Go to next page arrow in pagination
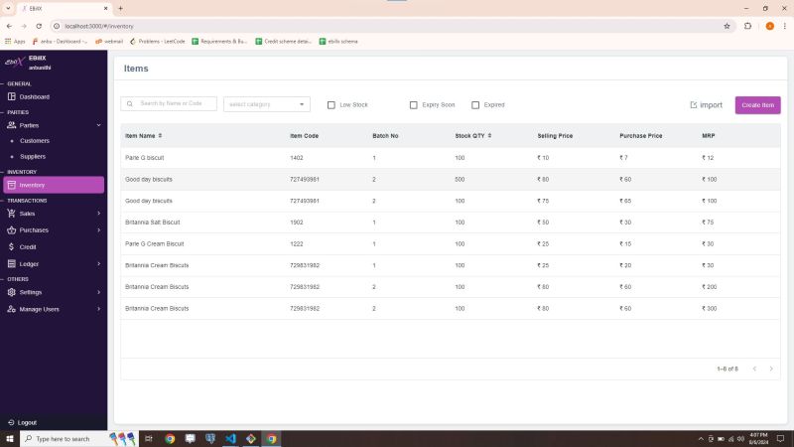 (771, 369)
